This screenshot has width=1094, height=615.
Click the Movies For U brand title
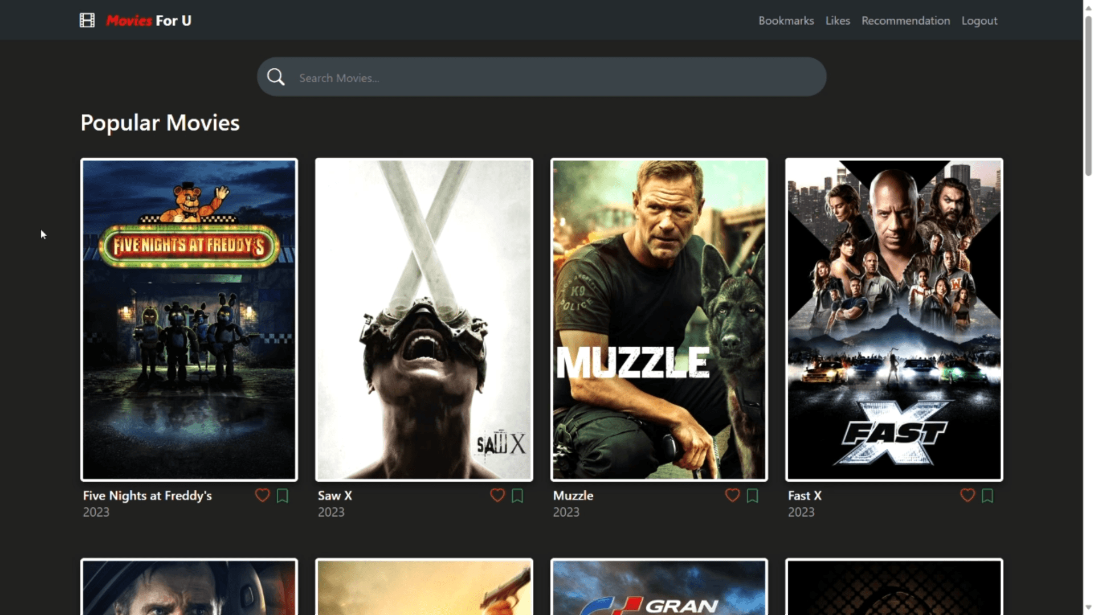[x=149, y=20]
